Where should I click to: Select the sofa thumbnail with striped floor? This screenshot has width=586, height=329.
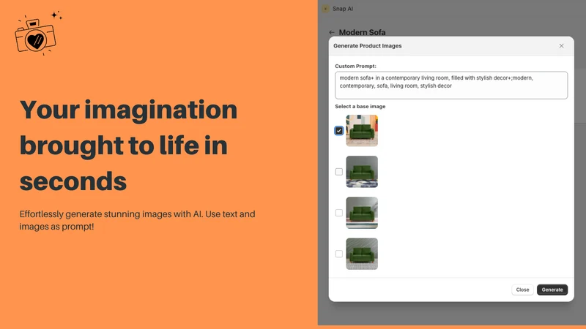tap(362, 213)
